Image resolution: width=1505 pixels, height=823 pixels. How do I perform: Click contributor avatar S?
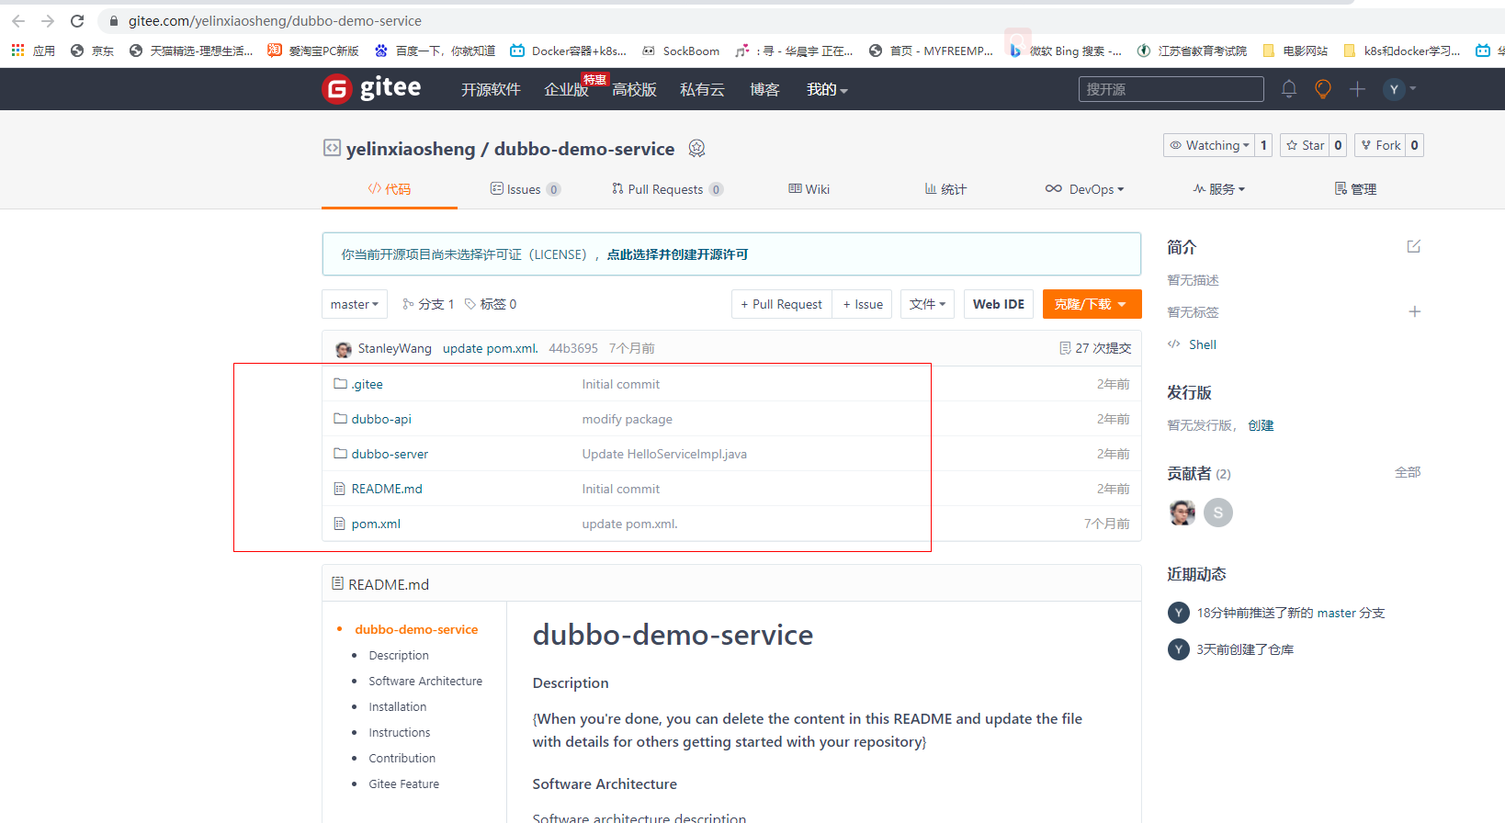pos(1218,513)
